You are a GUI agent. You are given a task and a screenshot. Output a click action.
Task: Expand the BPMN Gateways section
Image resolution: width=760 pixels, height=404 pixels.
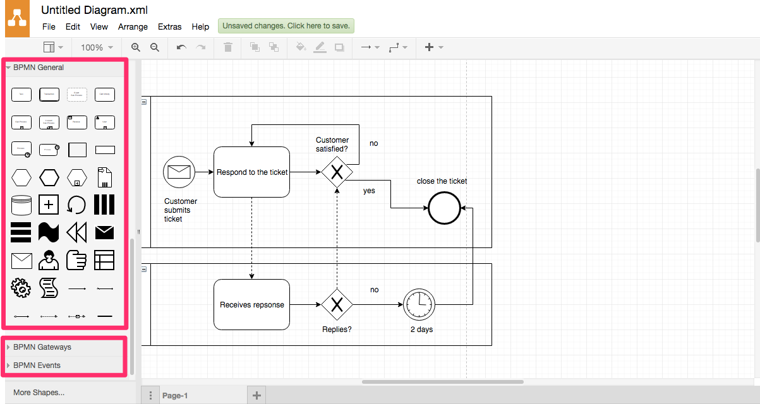tap(42, 347)
